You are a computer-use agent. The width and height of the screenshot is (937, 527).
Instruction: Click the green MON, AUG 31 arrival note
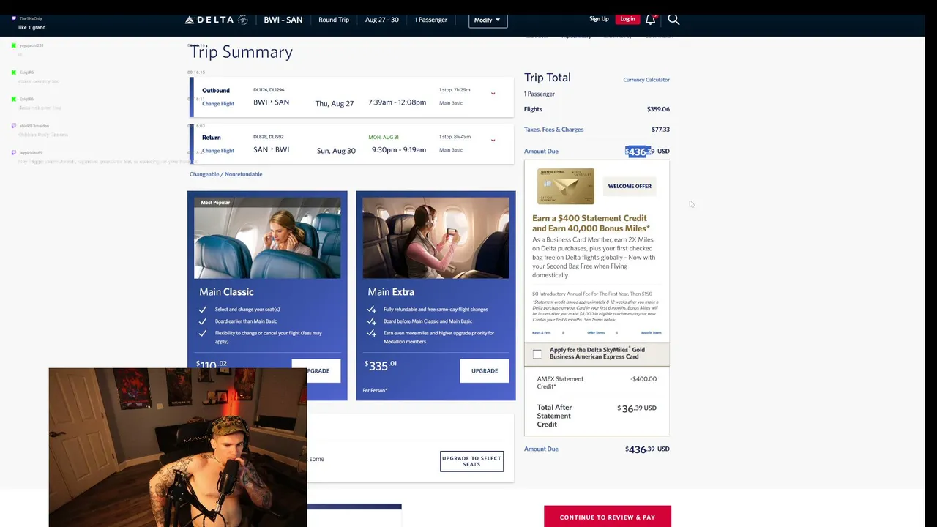(384, 137)
